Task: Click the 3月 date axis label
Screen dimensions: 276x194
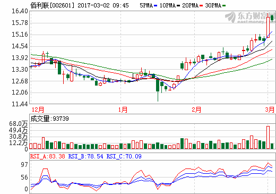Action: coord(270,109)
